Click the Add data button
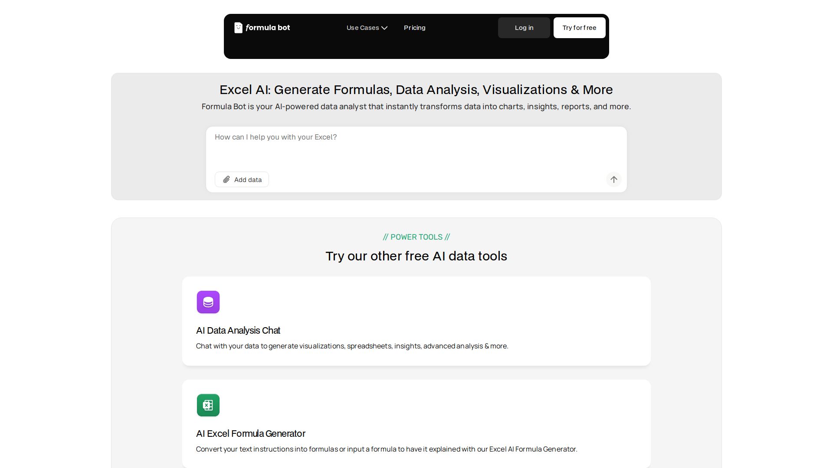This screenshot has width=833, height=468. click(x=242, y=179)
